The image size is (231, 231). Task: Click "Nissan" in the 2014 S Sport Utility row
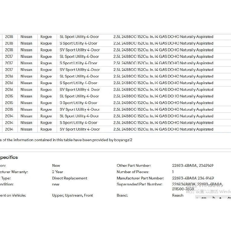[x=26, y=123]
